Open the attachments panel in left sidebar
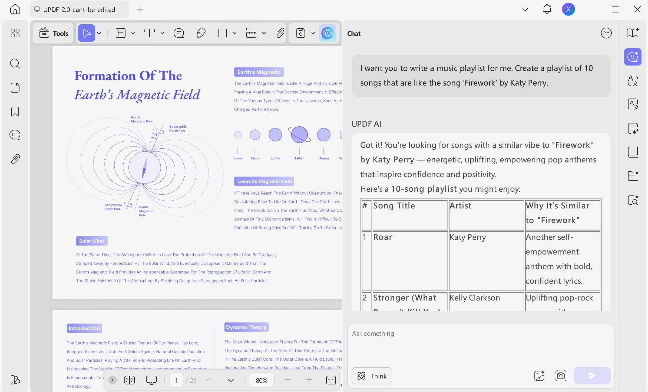 [15, 159]
